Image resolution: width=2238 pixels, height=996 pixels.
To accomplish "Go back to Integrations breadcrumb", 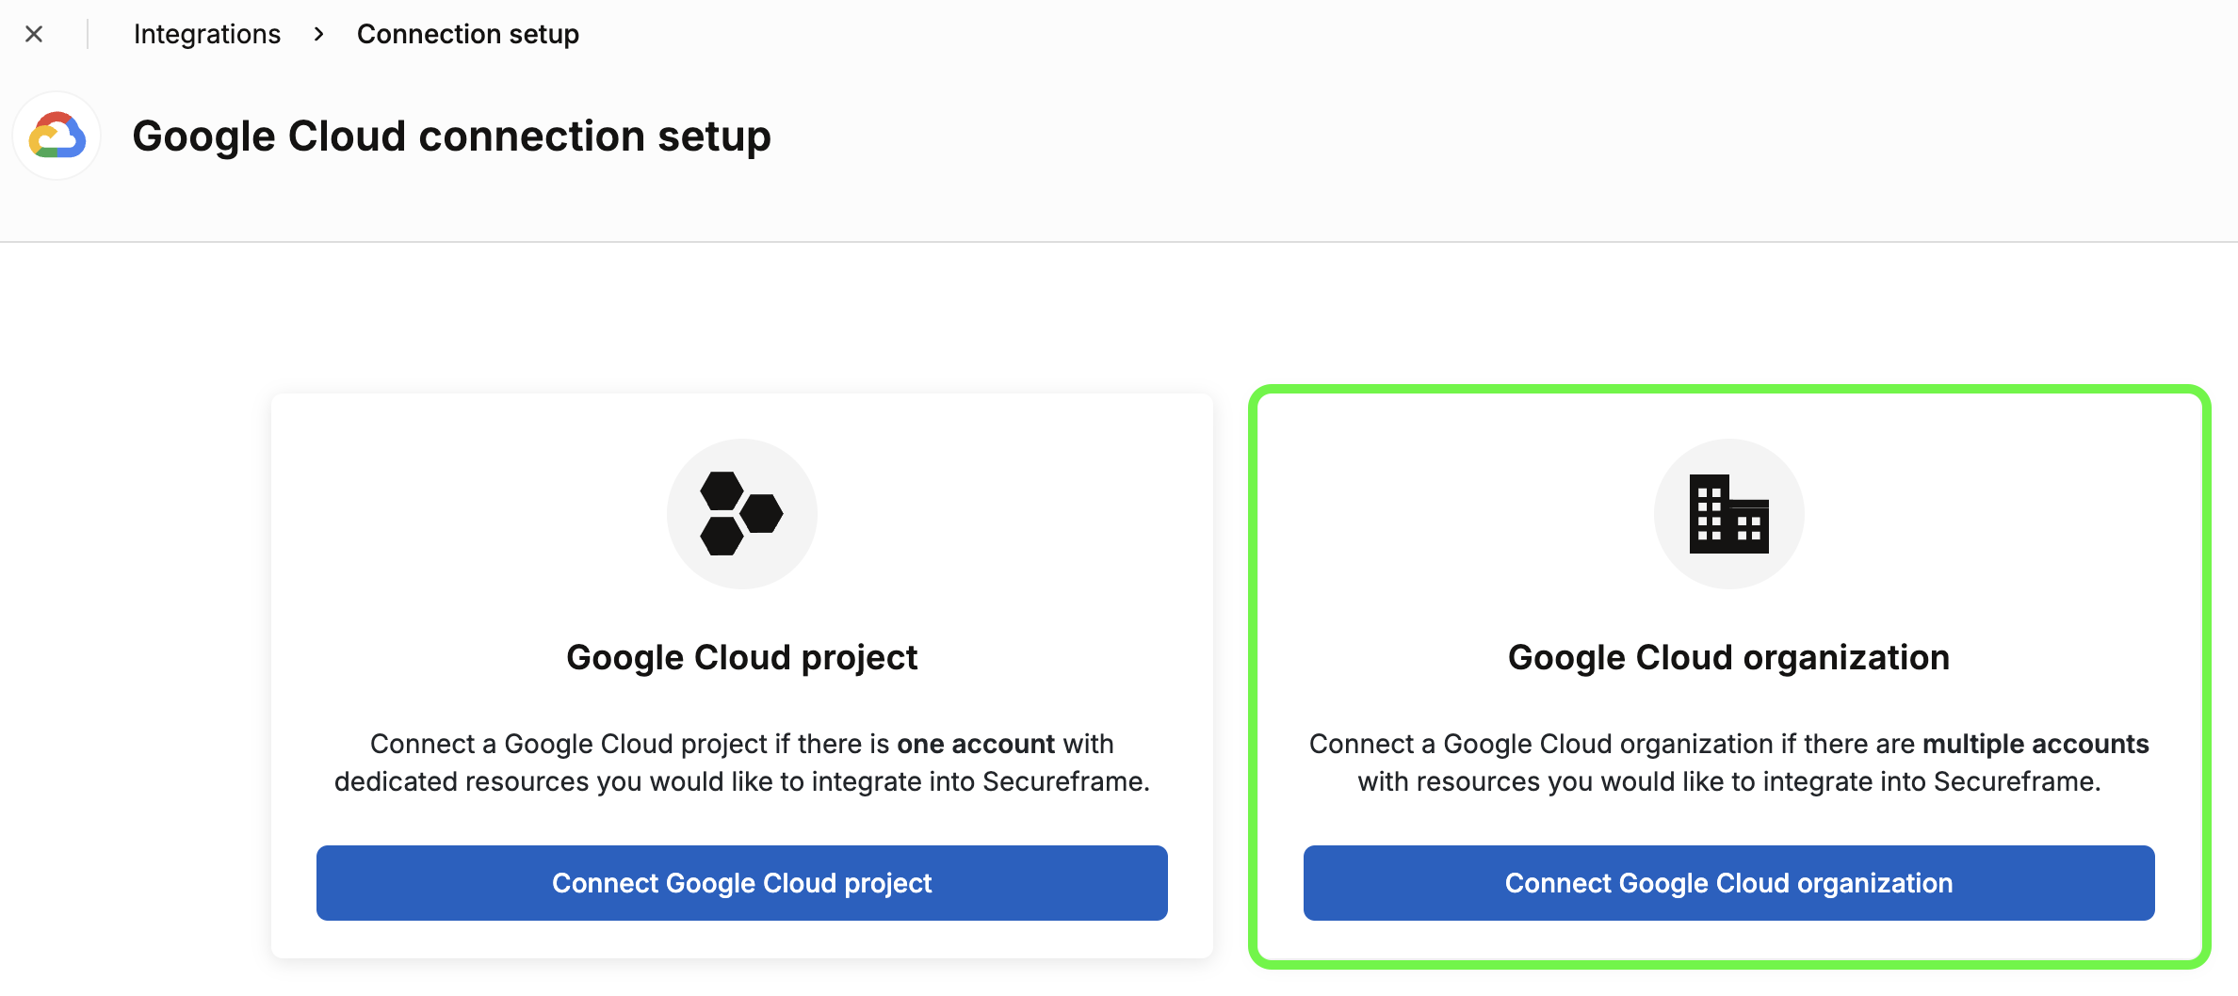I will pos(207,34).
